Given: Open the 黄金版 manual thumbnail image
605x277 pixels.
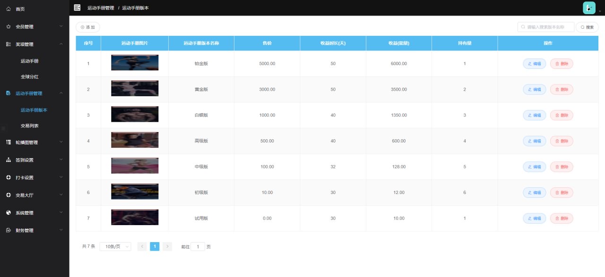Looking at the screenshot, I should point(135,88).
